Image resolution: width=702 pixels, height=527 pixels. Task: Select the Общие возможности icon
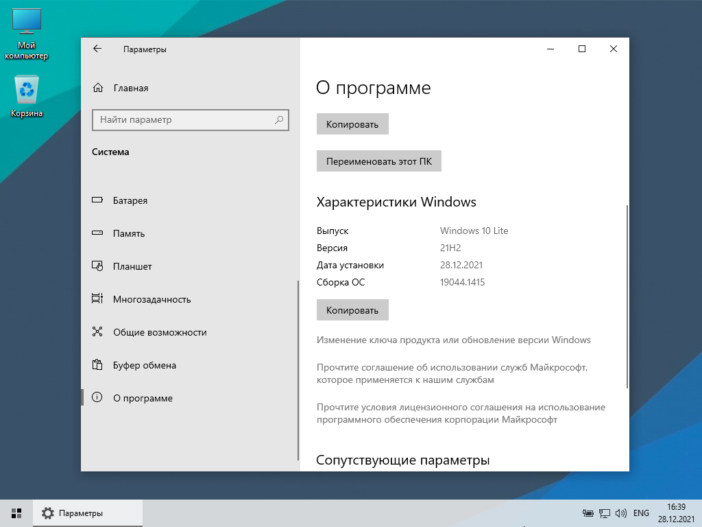click(x=97, y=331)
